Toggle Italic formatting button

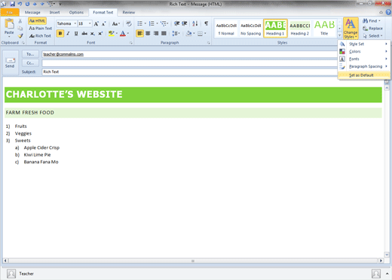tap(68, 33)
